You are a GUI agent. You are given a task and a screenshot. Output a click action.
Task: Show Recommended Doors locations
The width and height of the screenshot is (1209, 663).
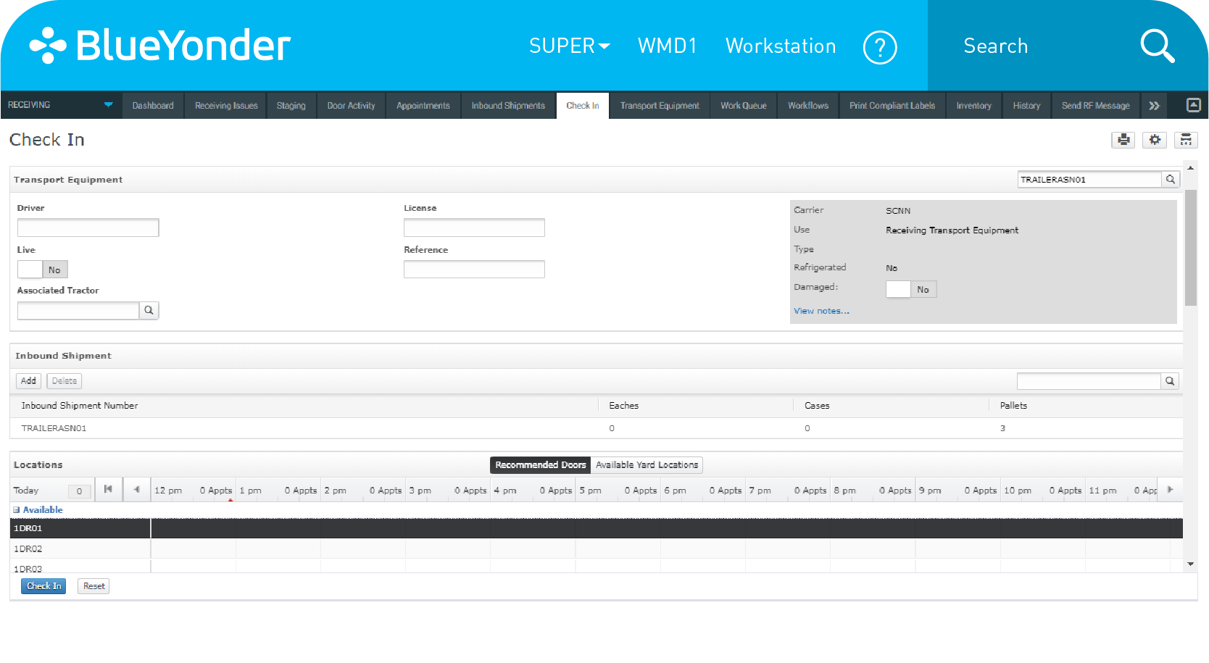click(x=541, y=465)
